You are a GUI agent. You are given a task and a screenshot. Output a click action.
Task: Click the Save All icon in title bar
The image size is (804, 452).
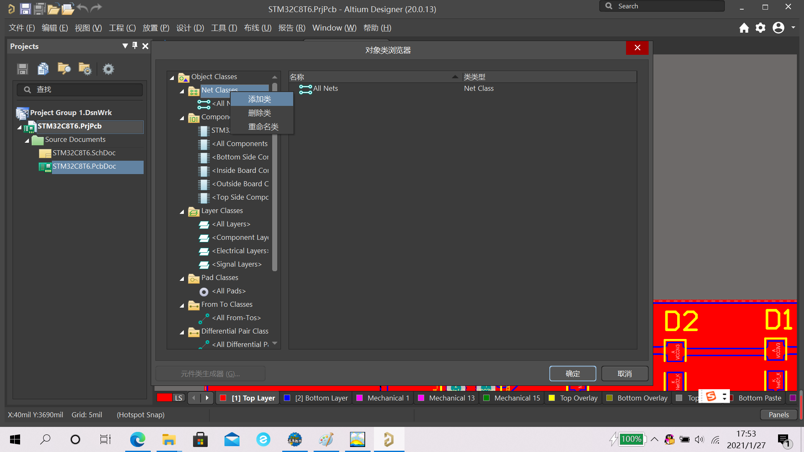tap(39, 8)
